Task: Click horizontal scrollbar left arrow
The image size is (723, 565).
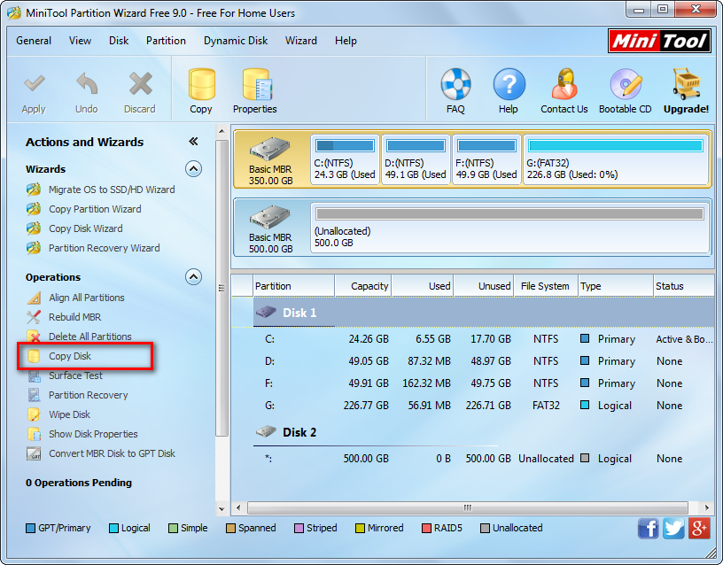Action: click(x=238, y=507)
